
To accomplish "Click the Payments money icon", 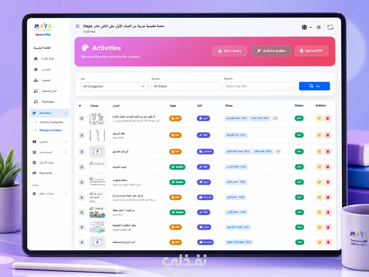I will (34, 173).
